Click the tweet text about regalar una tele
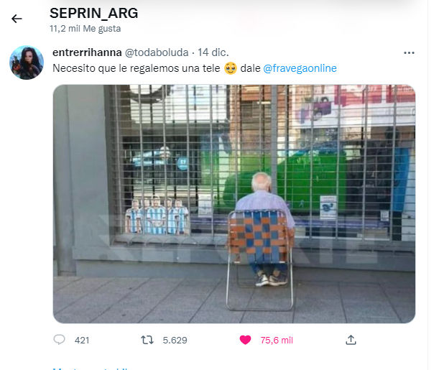The width and height of the screenshot is (439, 370). [x=195, y=68]
